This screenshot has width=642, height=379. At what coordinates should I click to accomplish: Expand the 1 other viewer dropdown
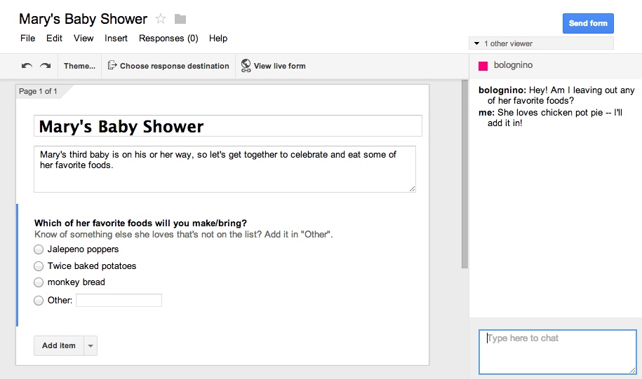tap(477, 43)
